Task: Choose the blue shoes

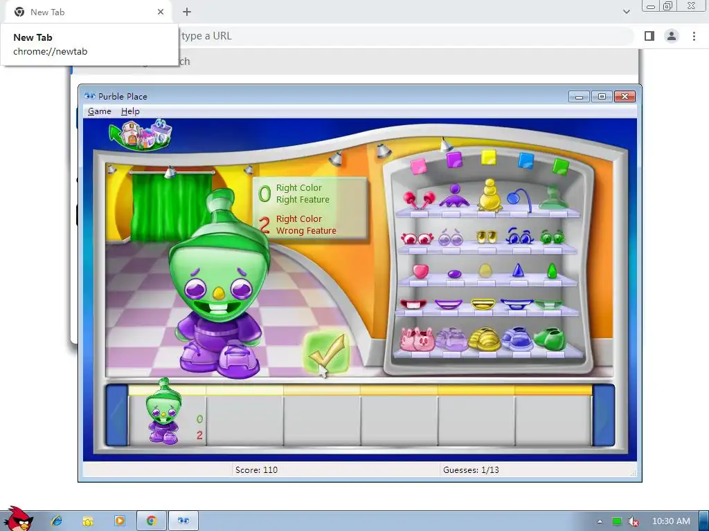Action: pos(518,339)
